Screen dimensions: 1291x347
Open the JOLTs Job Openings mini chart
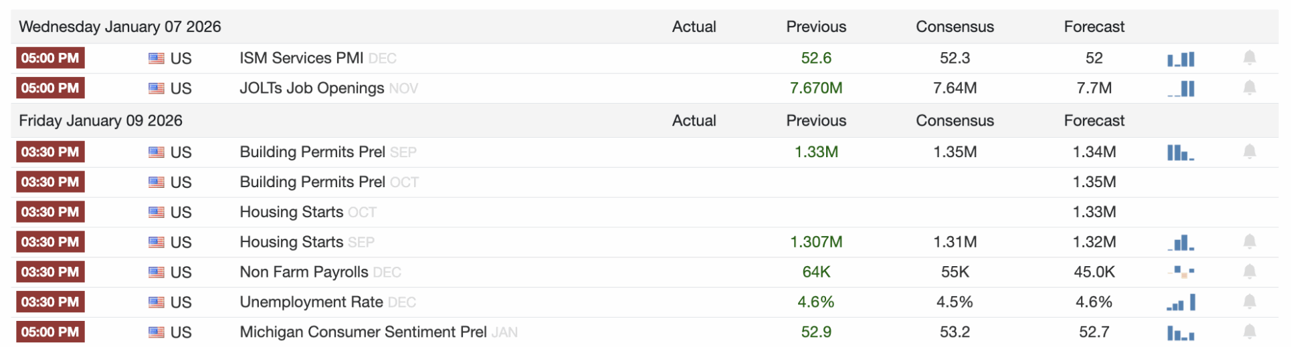tap(1181, 89)
